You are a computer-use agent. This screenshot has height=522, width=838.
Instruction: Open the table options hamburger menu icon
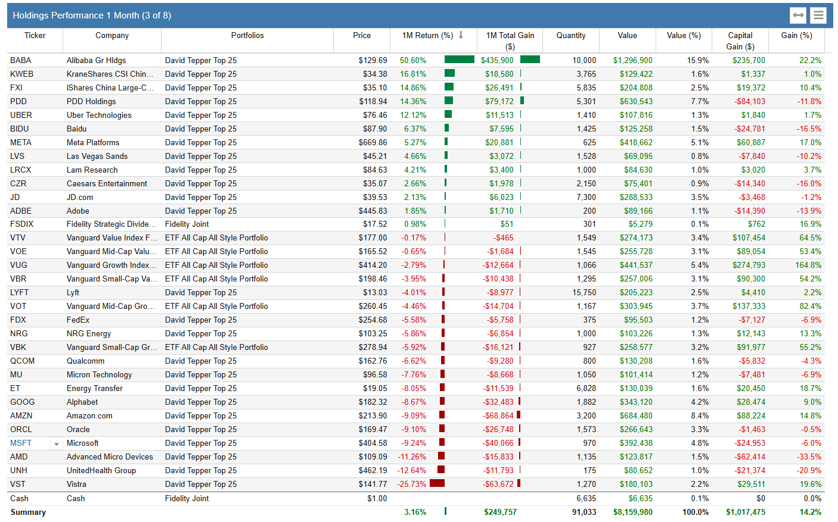[x=818, y=15]
